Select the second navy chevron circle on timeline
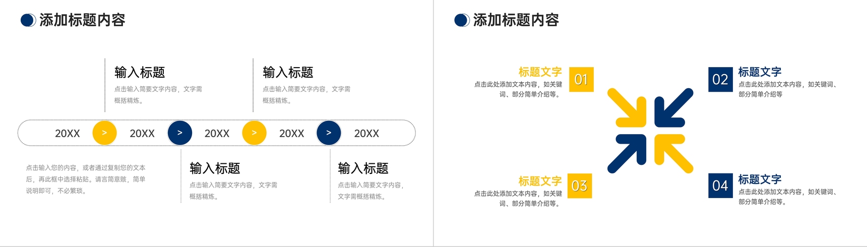Viewport: 867px width, 247px height. 329,133
